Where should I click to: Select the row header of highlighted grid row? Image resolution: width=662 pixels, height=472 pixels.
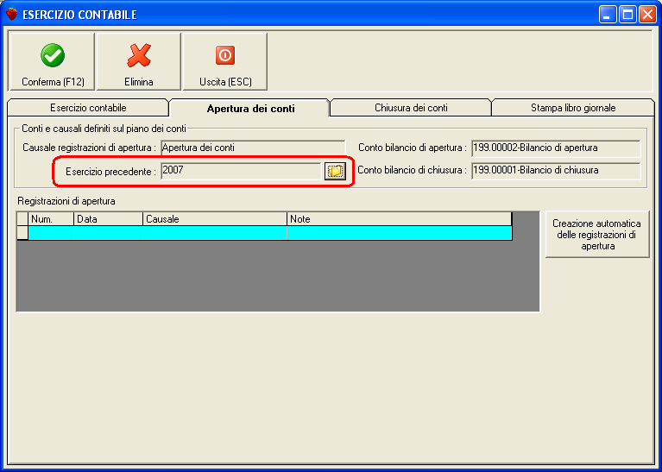coord(22,233)
